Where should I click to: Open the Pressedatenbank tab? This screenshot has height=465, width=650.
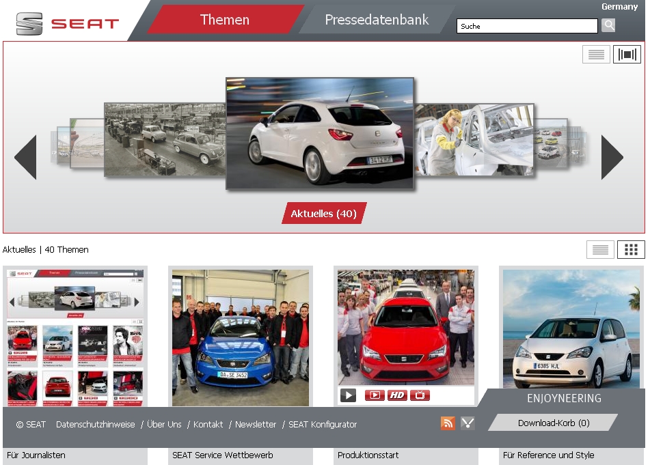[x=377, y=20]
